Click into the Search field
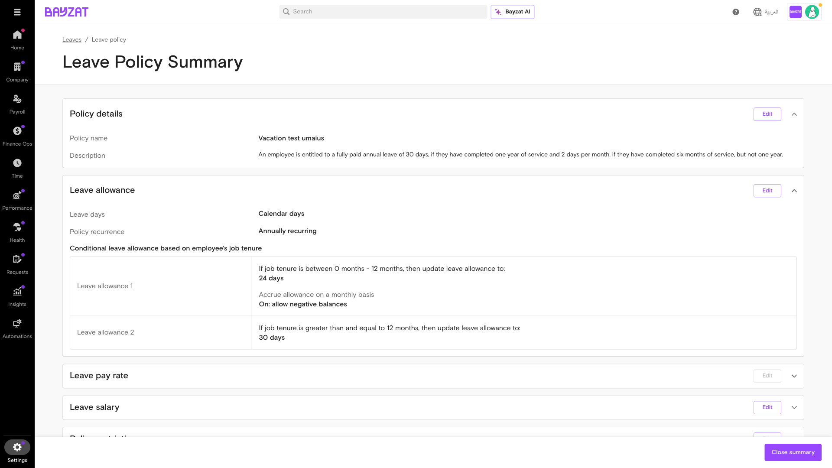Screen dimensions: 832x468 [x=383, y=12]
